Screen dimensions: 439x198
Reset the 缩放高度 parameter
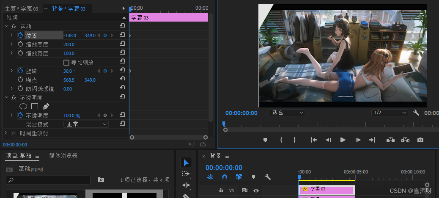[122, 44]
